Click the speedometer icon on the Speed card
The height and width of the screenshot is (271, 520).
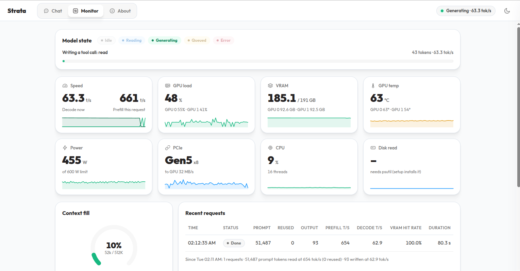click(x=65, y=86)
